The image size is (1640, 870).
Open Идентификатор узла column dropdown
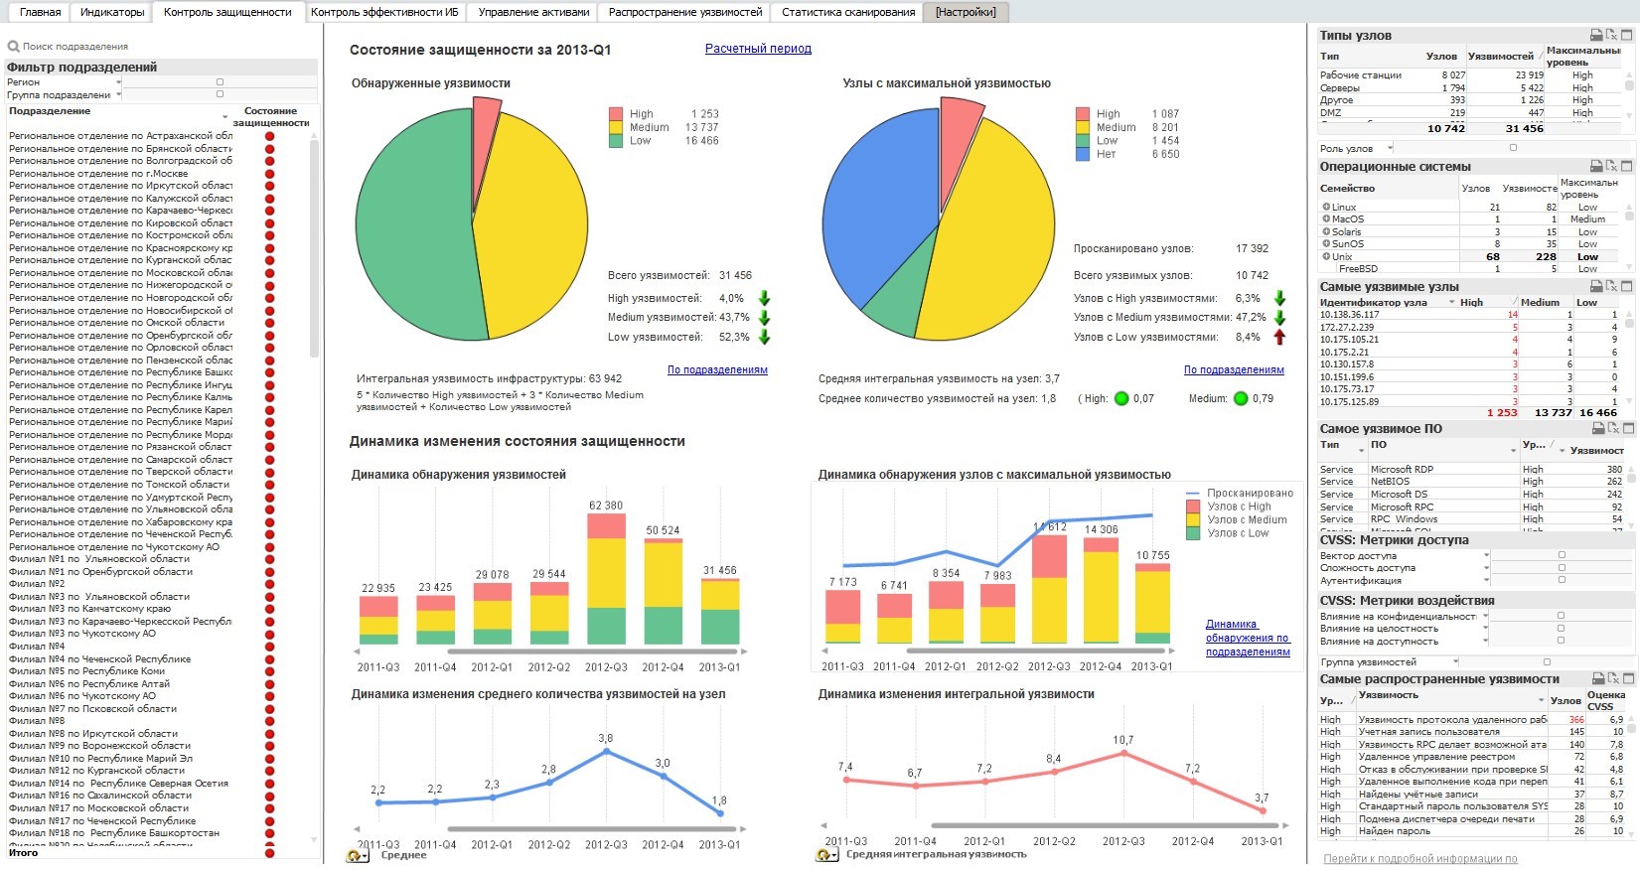point(1451,302)
